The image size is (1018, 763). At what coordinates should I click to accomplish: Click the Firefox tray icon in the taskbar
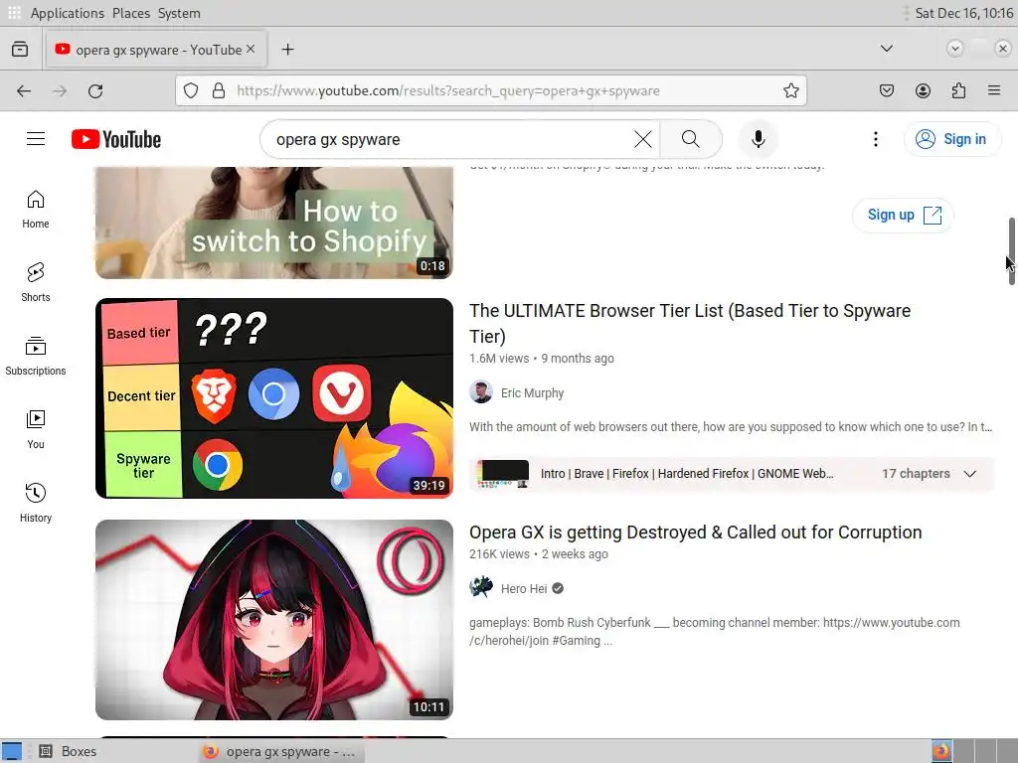[941, 751]
